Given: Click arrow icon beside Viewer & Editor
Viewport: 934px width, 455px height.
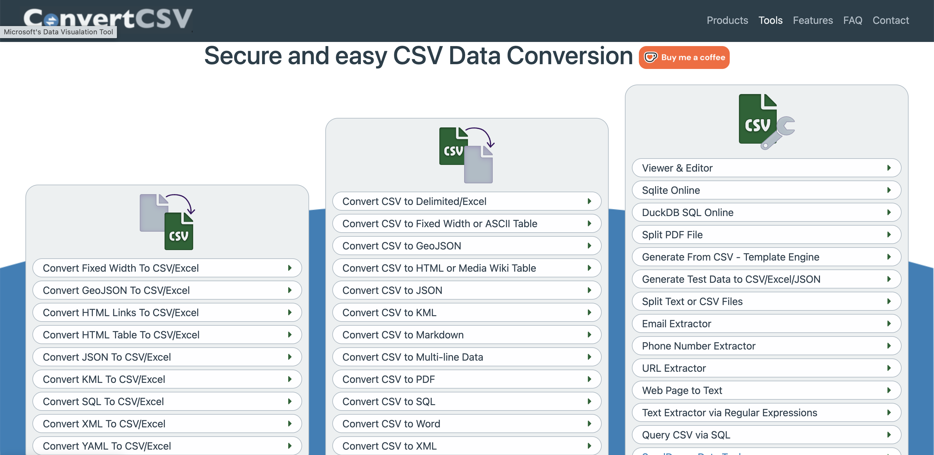Looking at the screenshot, I should click(889, 168).
